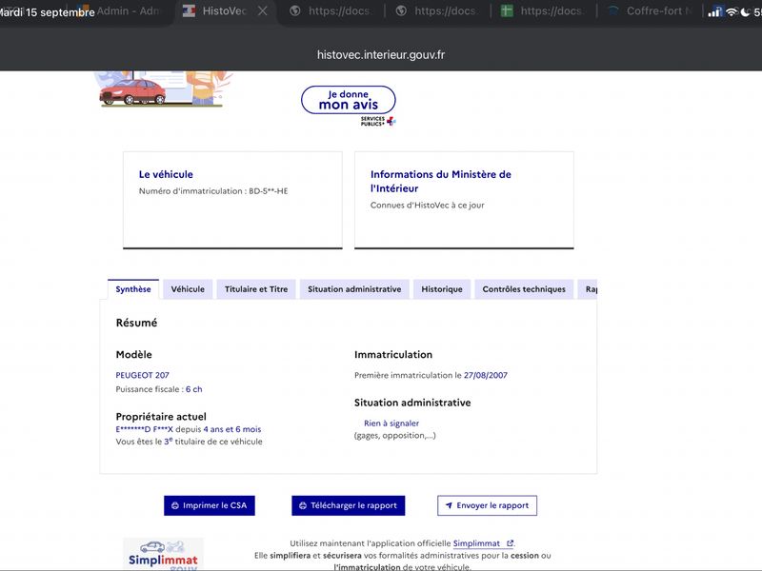Click the Je donne mon avis button

coord(349,100)
